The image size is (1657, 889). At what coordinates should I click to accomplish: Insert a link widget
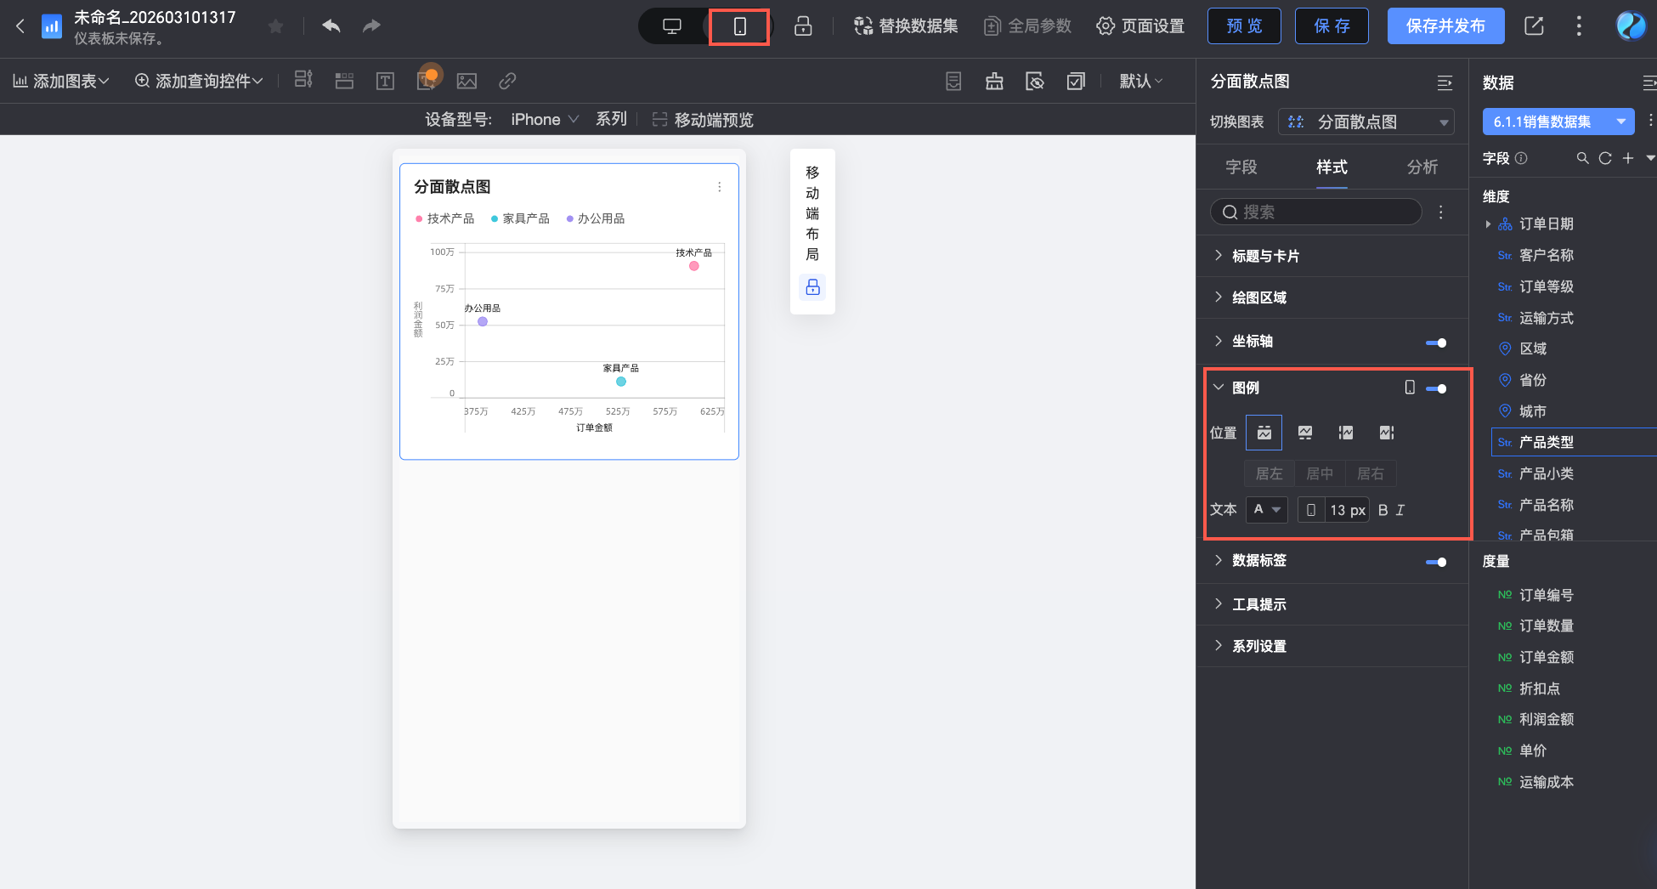[x=507, y=81]
